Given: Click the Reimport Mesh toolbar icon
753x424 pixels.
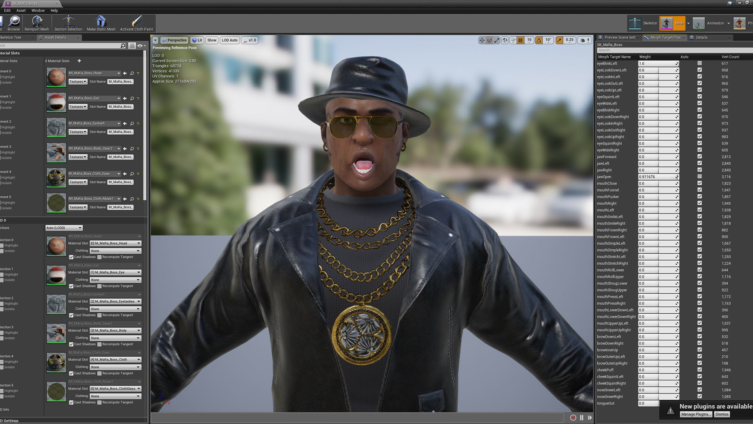Looking at the screenshot, I should click(x=37, y=22).
